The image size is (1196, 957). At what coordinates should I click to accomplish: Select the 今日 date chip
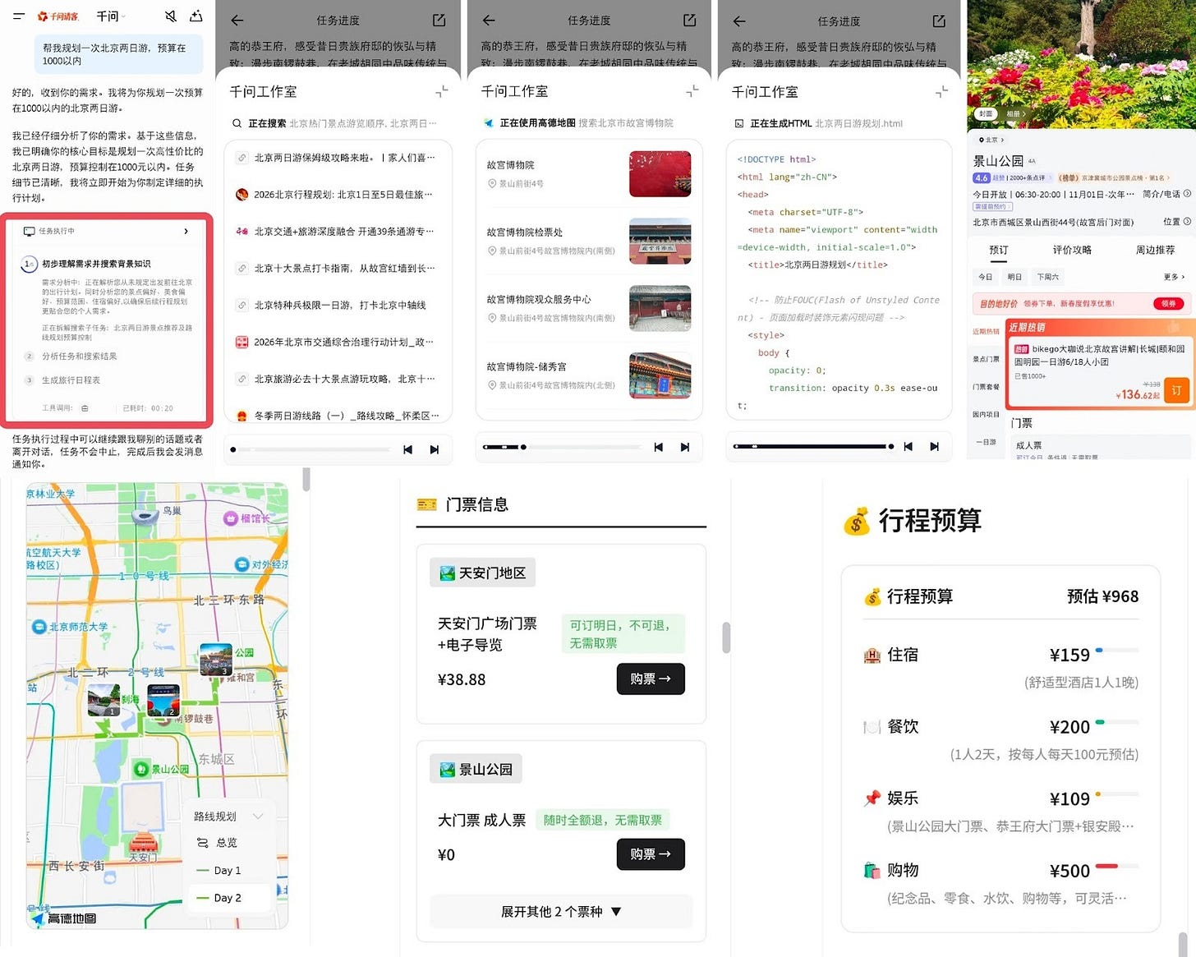tap(985, 277)
